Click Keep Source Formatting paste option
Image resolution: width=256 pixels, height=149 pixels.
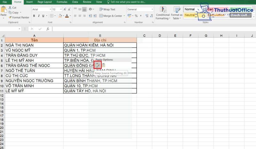click(98, 65)
